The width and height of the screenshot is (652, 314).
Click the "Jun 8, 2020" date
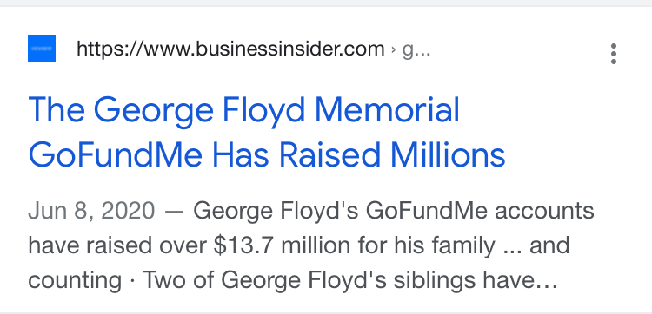pos(91,211)
